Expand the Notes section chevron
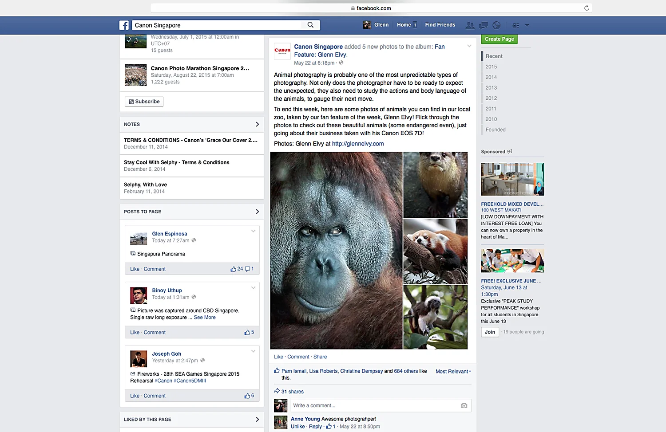The width and height of the screenshot is (666, 432). pos(257,124)
